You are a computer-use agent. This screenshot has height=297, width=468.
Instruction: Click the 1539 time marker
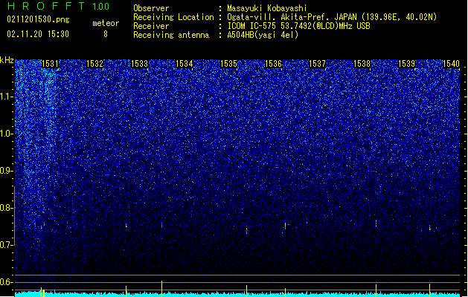(407, 63)
